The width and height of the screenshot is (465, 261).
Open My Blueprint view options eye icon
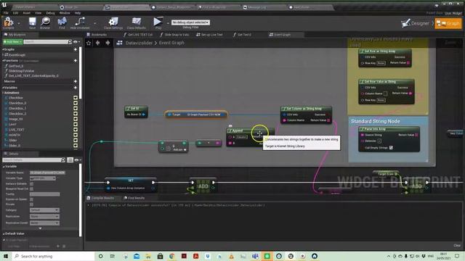(76, 42)
